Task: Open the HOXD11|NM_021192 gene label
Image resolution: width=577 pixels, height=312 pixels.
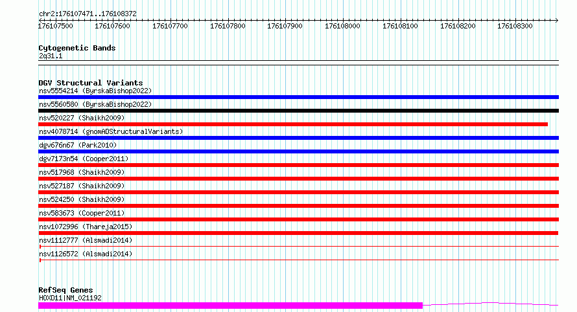Action: [x=70, y=298]
